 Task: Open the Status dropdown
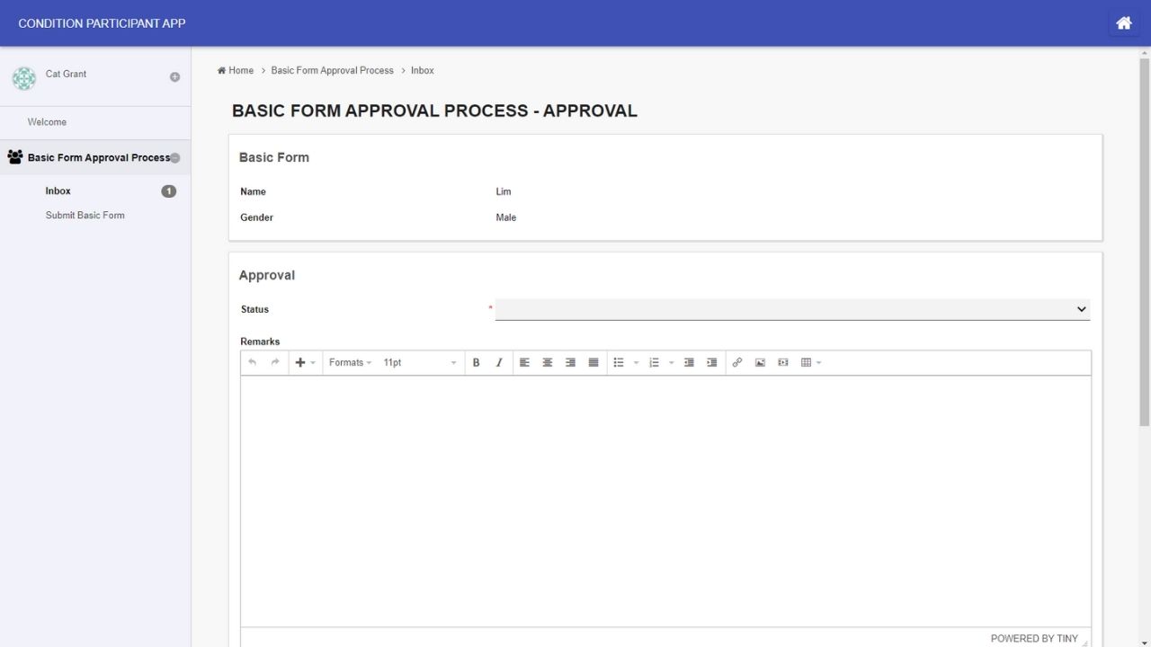pyautogui.click(x=791, y=309)
